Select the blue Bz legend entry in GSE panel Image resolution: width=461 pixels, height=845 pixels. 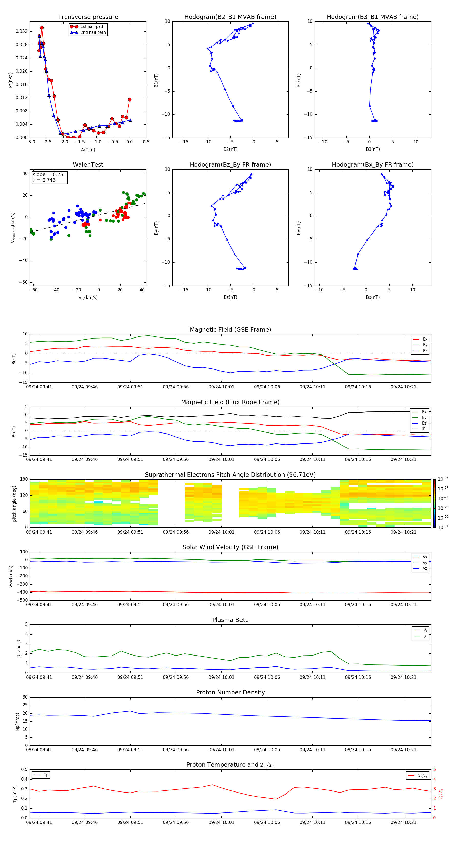(x=420, y=351)
